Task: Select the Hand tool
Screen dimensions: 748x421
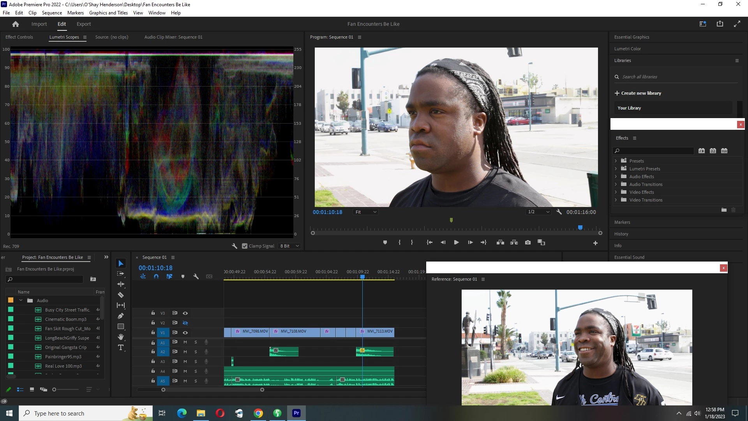Action: pos(121,337)
